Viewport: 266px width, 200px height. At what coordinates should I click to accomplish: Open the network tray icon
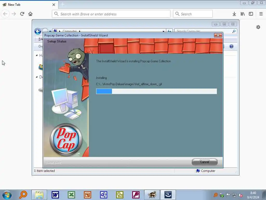(x=234, y=195)
